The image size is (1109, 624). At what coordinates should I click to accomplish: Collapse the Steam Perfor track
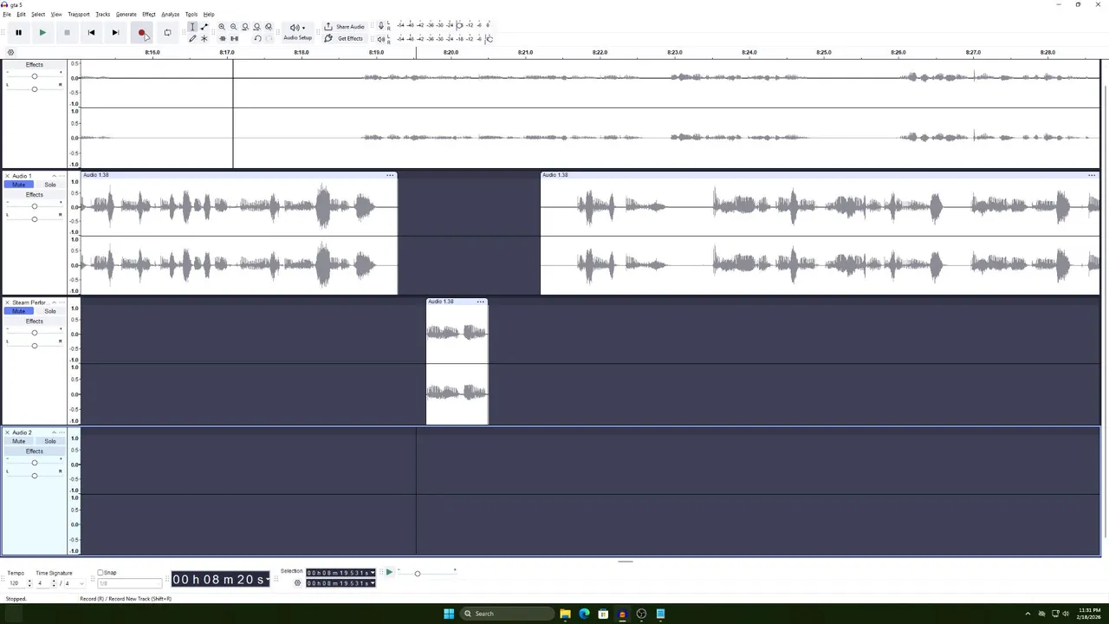pos(54,302)
